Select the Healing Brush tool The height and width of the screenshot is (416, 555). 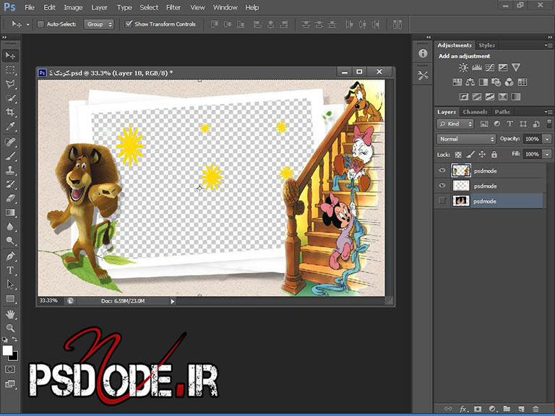coord(10,142)
